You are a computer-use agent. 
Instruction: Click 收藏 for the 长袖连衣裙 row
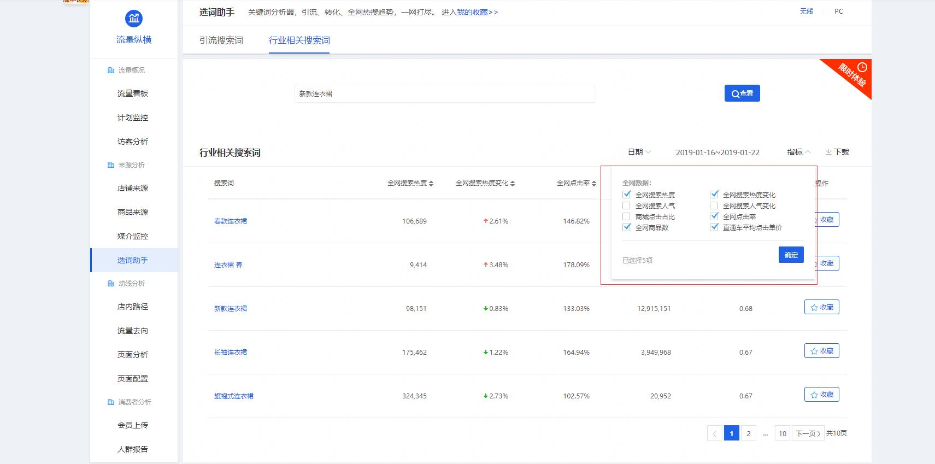click(x=821, y=351)
